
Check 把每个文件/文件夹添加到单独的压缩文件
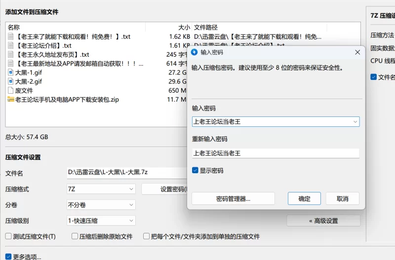point(146,236)
